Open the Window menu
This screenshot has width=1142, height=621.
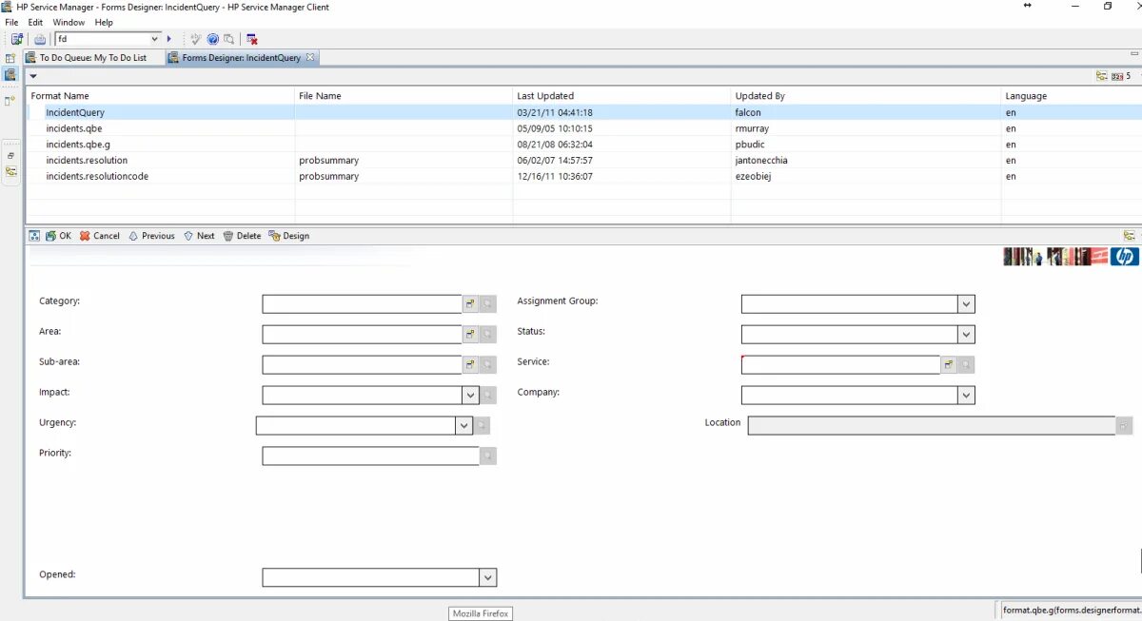point(69,22)
